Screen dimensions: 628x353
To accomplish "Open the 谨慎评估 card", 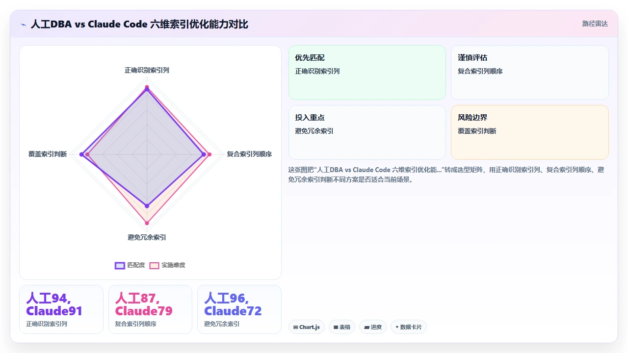I will [x=530, y=73].
